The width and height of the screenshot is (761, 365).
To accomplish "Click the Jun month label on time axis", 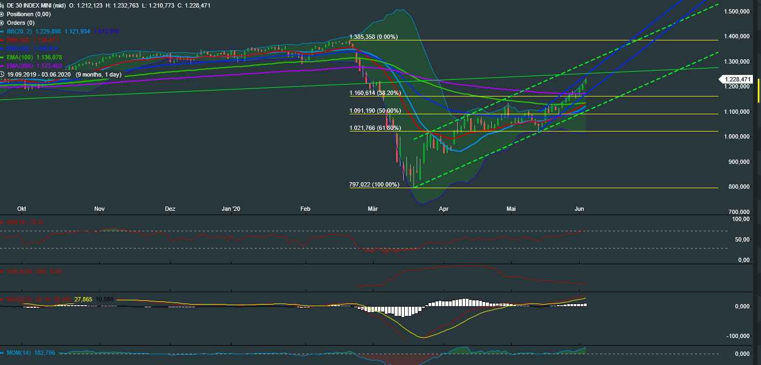I will (x=580, y=208).
